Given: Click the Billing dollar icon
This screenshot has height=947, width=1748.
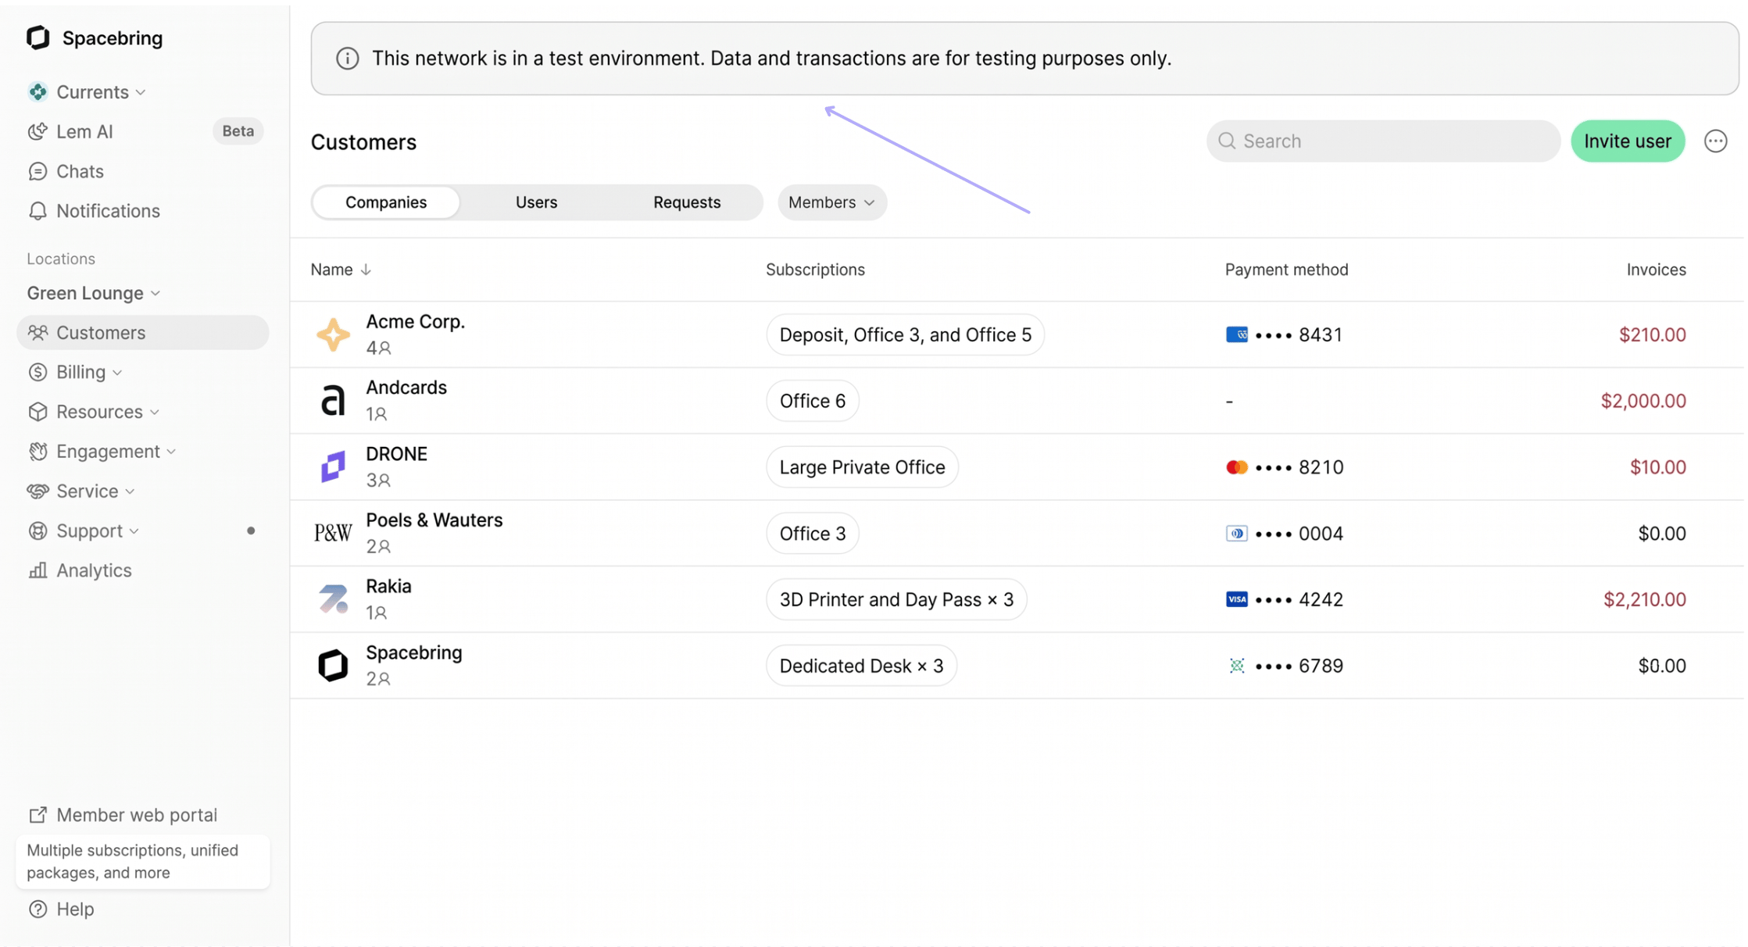Looking at the screenshot, I should coord(38,372).
